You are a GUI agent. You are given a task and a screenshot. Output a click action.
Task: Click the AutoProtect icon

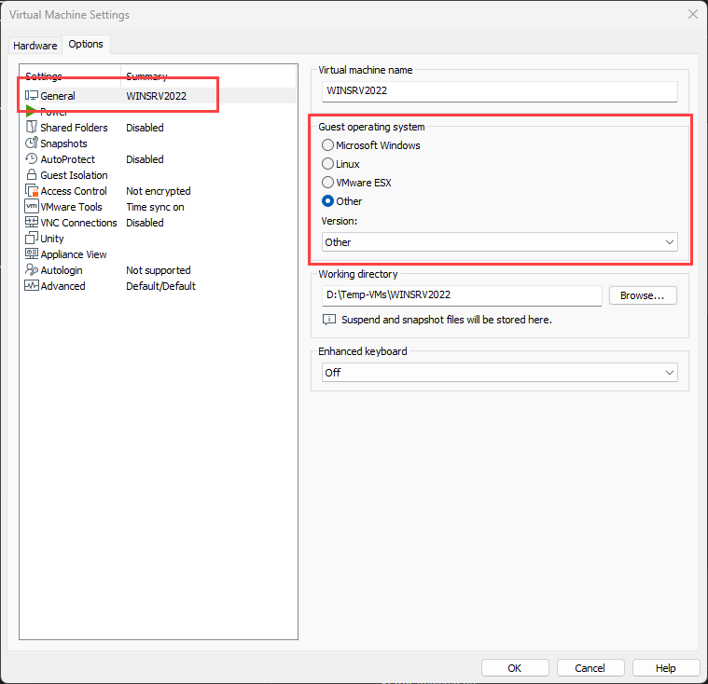[x=31, y=158]
